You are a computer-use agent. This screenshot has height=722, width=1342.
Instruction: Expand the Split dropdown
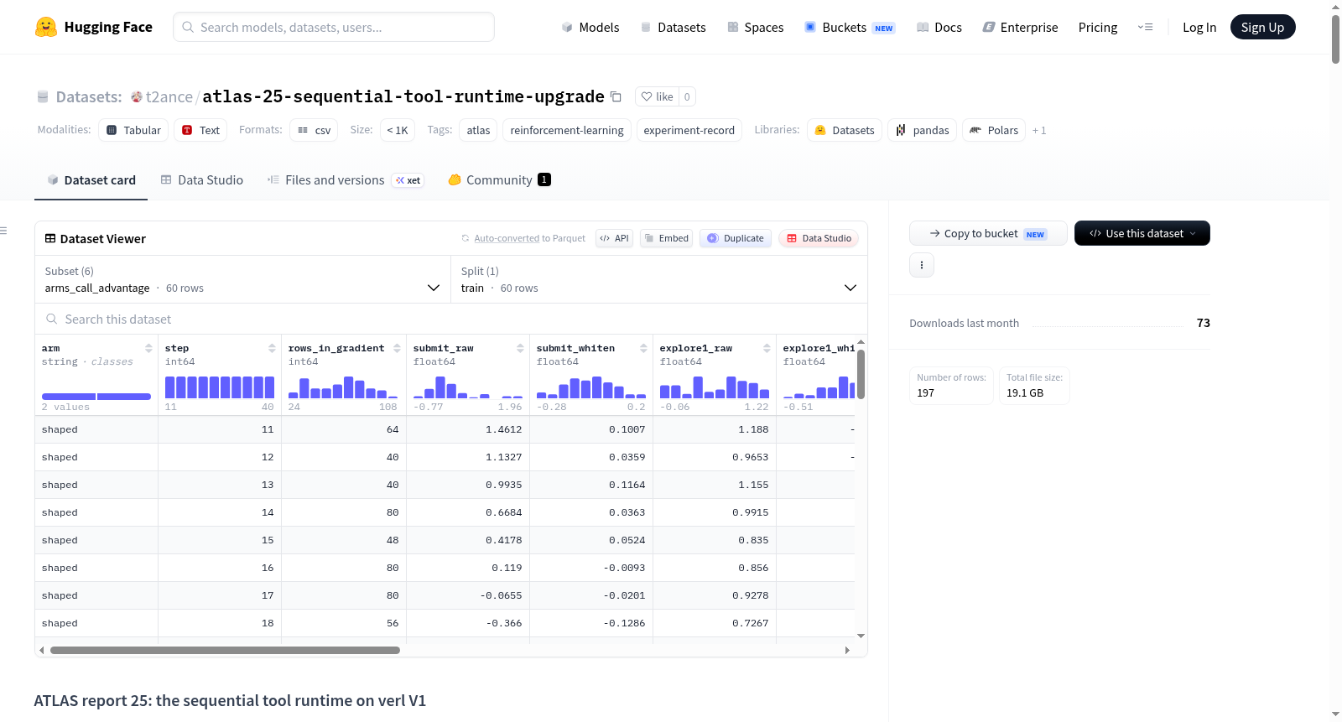(x=658, y=279)
